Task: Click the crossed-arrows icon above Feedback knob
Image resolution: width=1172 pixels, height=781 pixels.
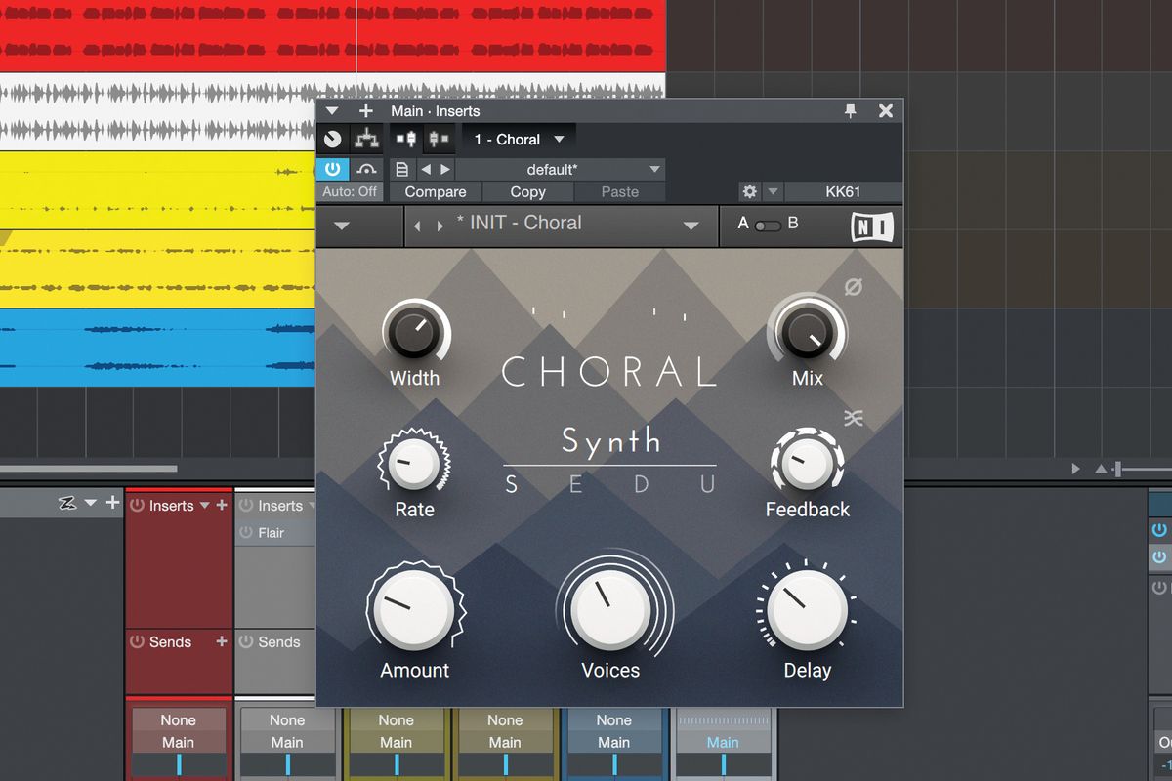Action: pyautogui.click(x=855, y=417)
